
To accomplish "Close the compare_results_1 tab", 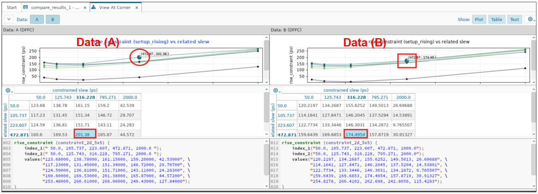I will [85, 8].
